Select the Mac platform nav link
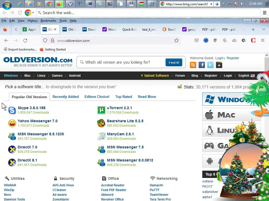Screen dimensions: 269x201 (27, 76)
